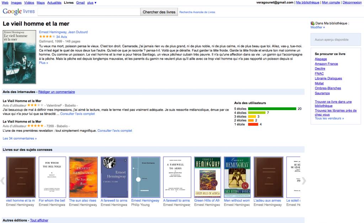
Task: Open Mon compte link
Action: point(331,2)
